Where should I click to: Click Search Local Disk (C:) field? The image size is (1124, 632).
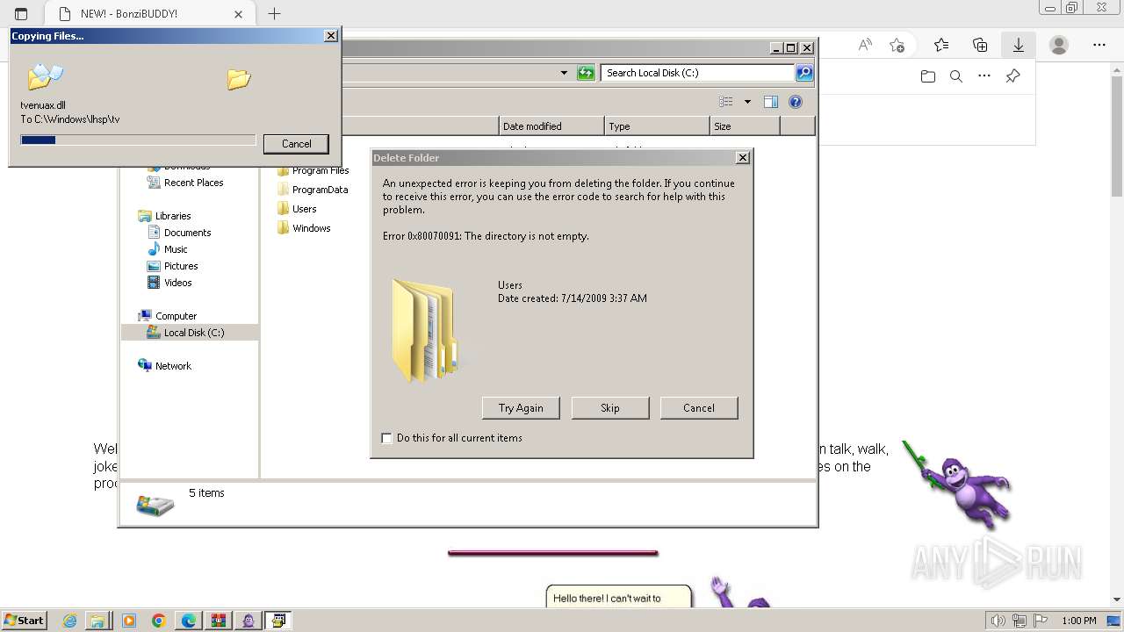click(x=698, y=73)
